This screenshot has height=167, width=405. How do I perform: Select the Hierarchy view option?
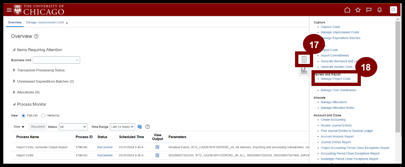43,116
